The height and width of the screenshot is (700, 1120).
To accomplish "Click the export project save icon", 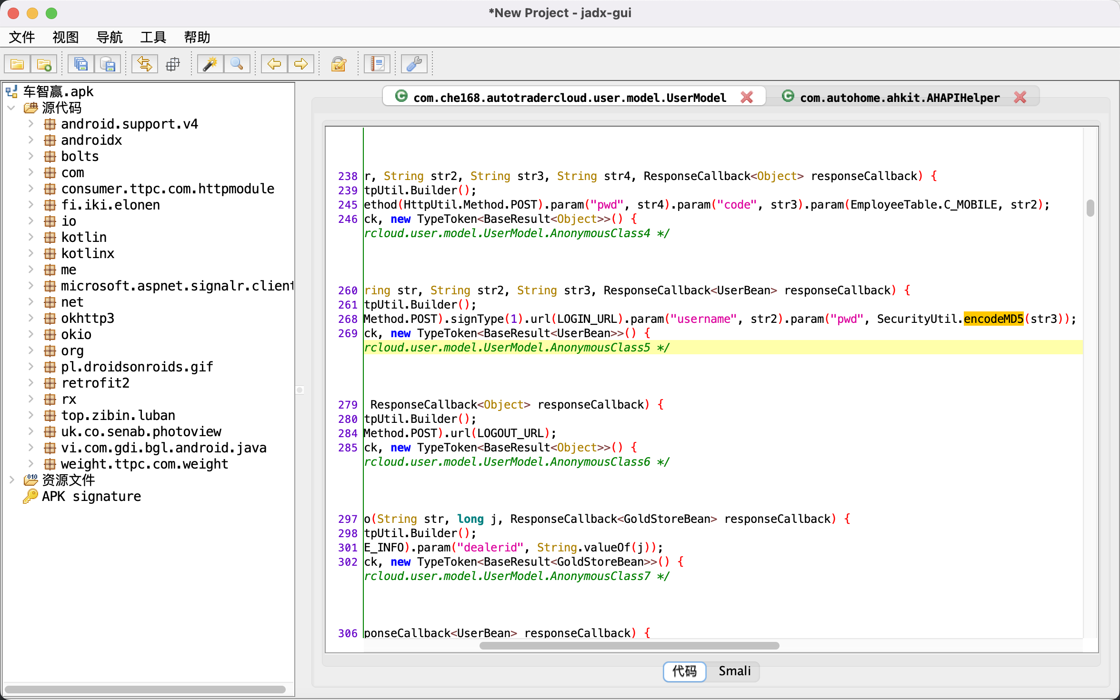I will pyautogui.click(x=108, y=64).
